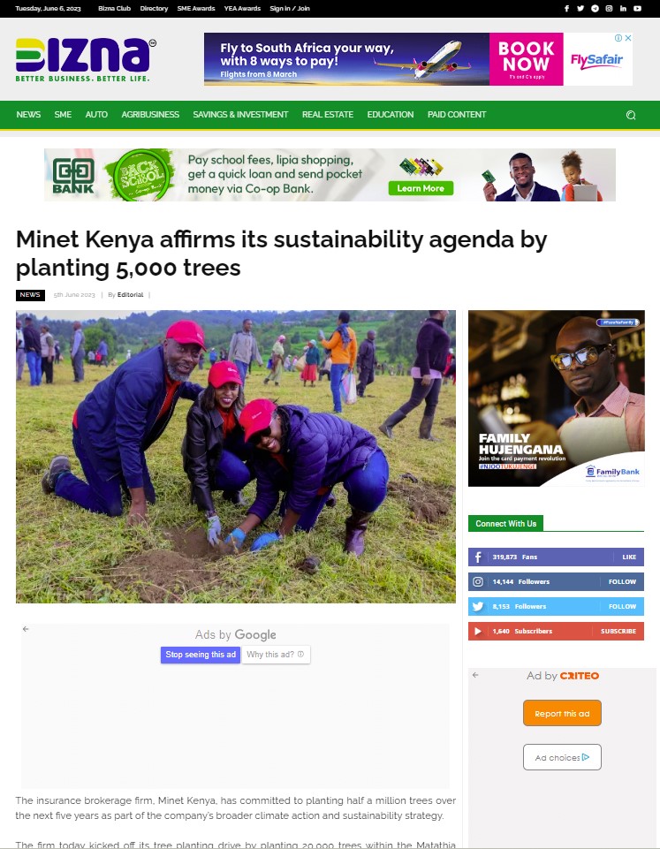Click the back arrow in Criteo ad
This screenshot has width=660, height=849.
click(x=475, y=675)
